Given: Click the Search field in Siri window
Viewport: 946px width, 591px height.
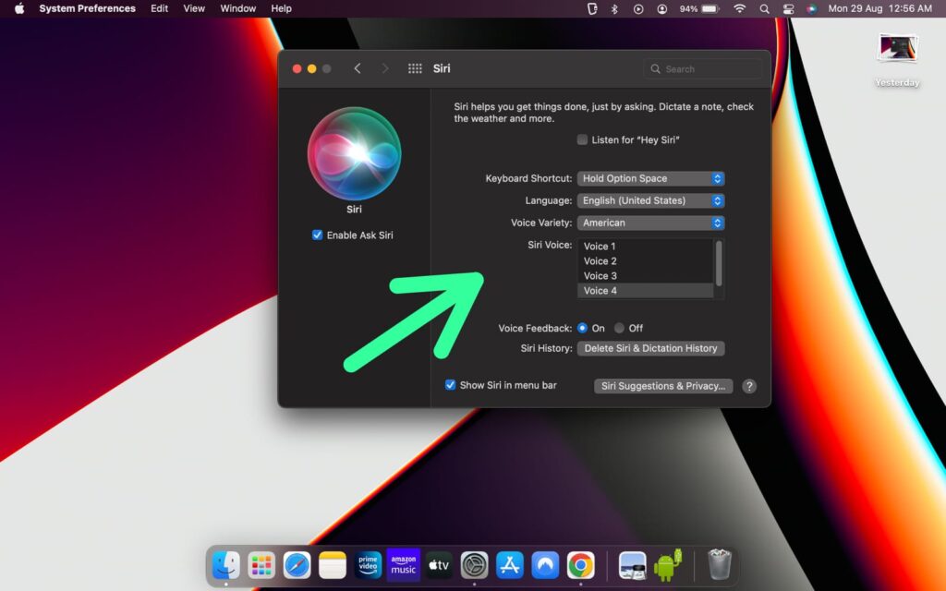Looking at the screenshot, I should pyautogui.click(x=702, y=68).
